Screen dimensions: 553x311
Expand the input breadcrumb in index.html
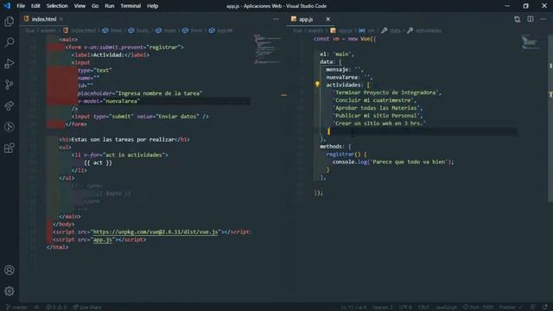(221, 31)
